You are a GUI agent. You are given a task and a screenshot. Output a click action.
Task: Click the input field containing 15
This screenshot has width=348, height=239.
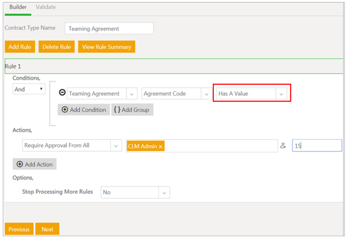[317, 146]
